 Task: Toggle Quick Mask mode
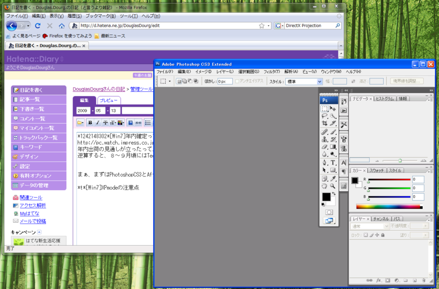tap(329, 212)
